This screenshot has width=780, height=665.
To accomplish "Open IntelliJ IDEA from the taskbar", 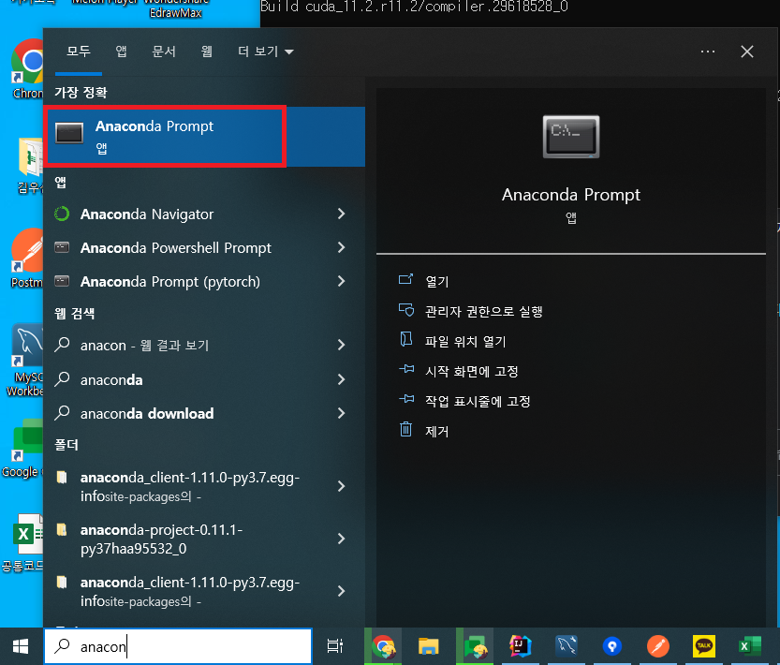I will pos(521,646).
